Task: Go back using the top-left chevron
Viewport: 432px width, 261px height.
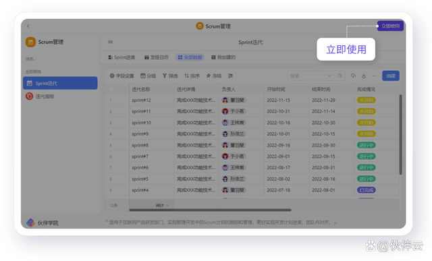Action: pos(28,26)
